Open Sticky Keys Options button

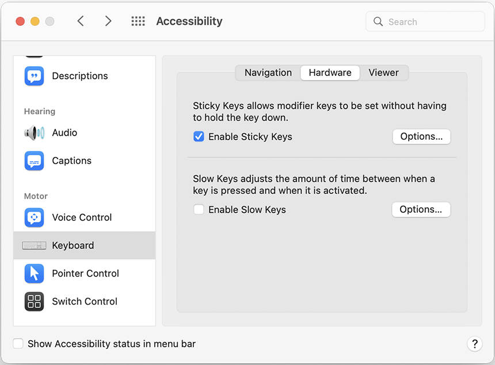(x=421, y=137)
